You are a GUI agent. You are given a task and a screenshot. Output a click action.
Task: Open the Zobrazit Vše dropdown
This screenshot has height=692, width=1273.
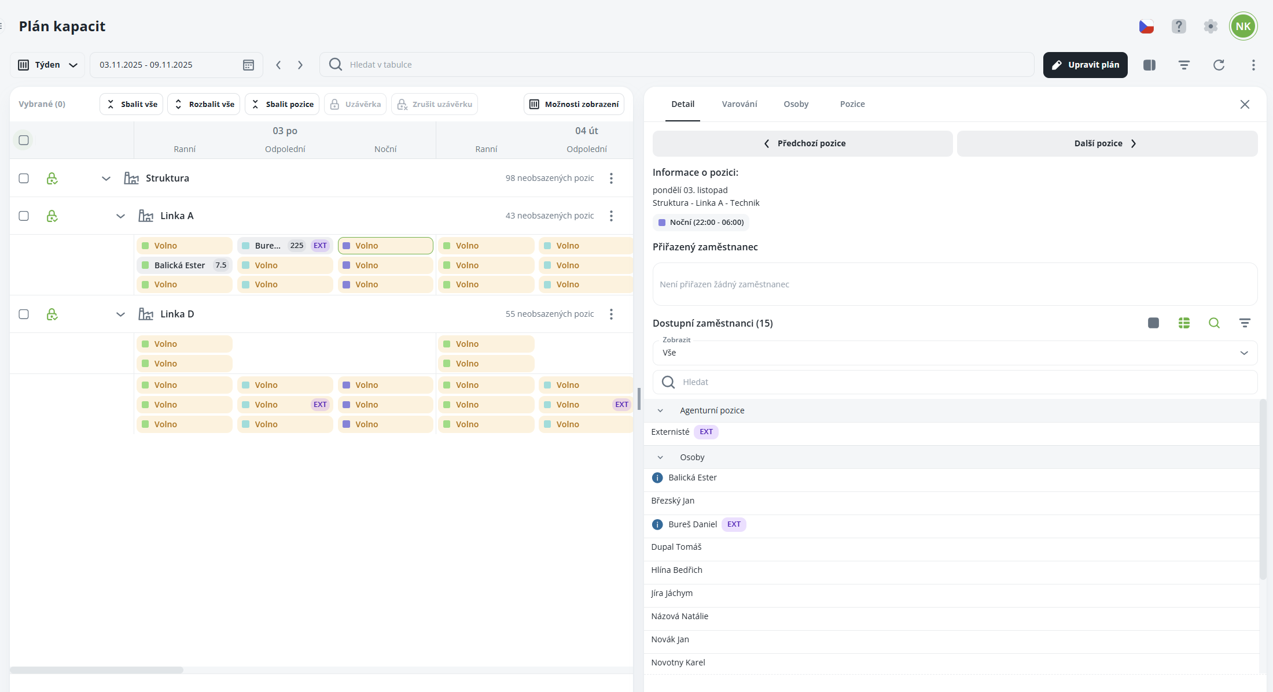[955, 353]
